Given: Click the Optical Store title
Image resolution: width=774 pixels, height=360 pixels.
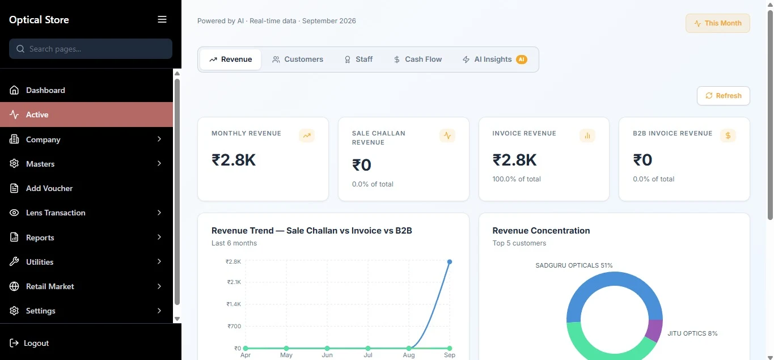Looking at the screenshot, I should 39,20.
